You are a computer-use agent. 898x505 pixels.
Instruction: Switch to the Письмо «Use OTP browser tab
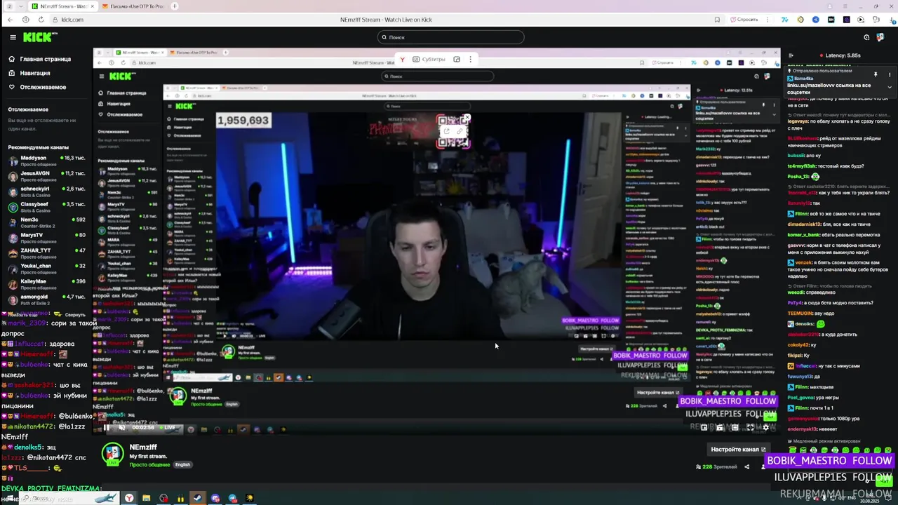tap(132, 6)
